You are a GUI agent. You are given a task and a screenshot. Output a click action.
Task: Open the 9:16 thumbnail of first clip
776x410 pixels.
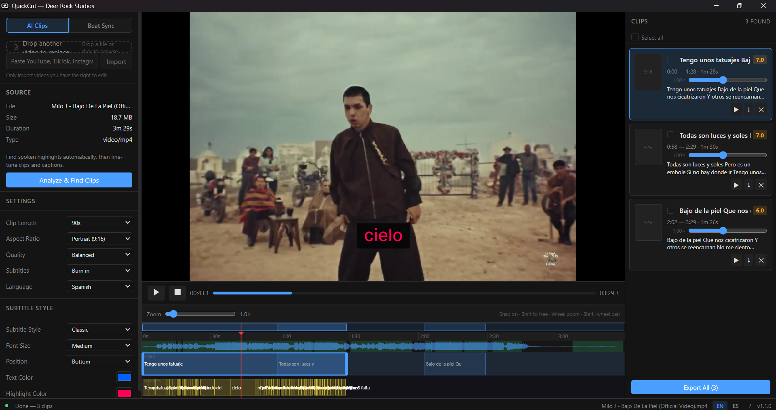point(648,72)
